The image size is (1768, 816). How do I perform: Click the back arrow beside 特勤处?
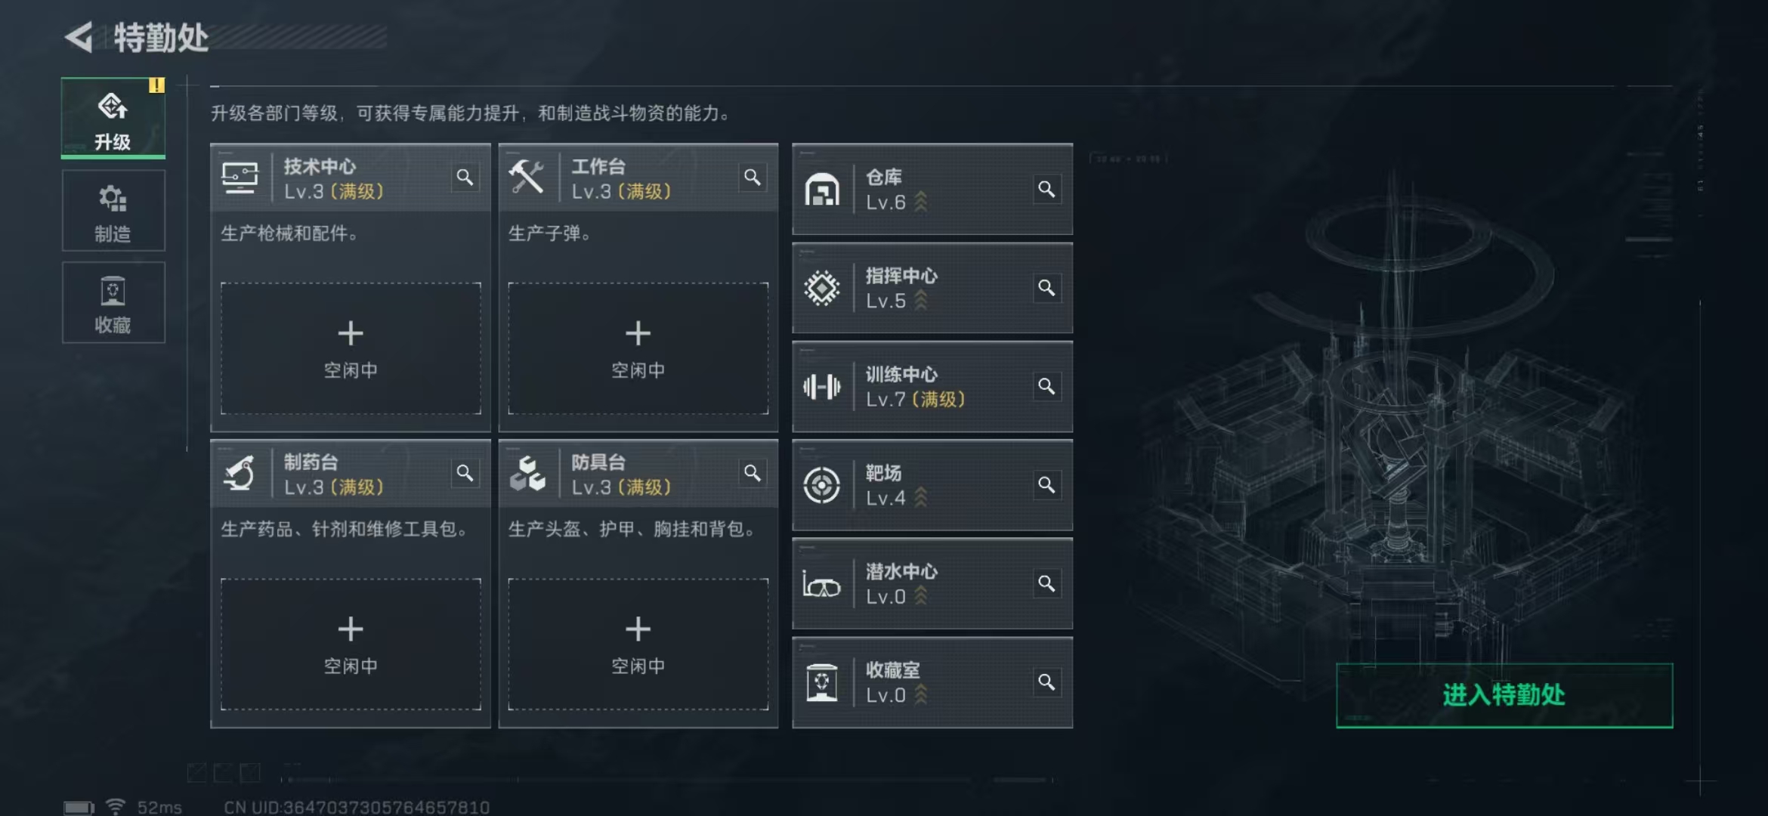[x=79, y=37]
